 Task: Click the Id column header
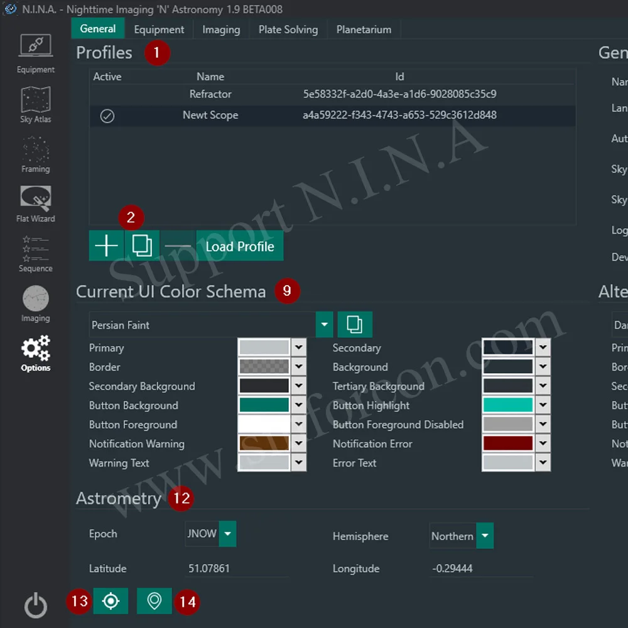click(x=399, y=77)
